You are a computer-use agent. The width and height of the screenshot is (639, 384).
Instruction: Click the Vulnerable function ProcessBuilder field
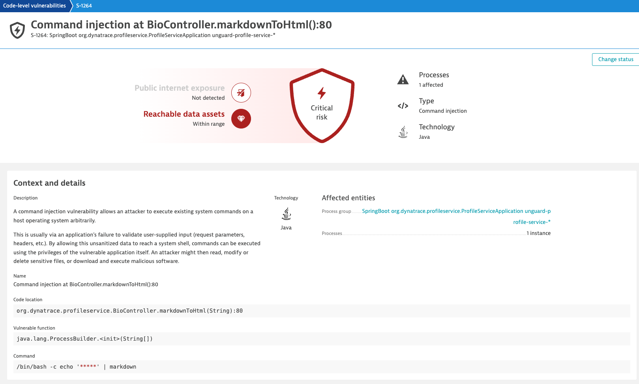click(x=322, y=339)
